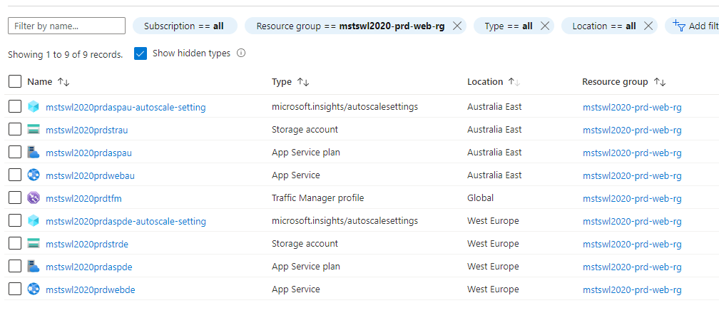719x313 pixels.
Task: Uncheck the Show hidden types checkbox
Action: [141, 53]
